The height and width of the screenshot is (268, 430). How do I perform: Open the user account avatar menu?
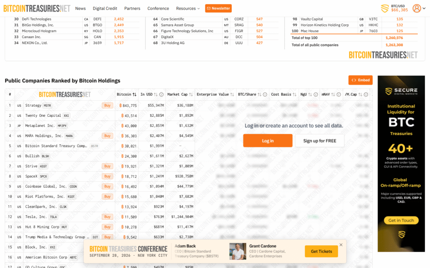click(417, 8)
